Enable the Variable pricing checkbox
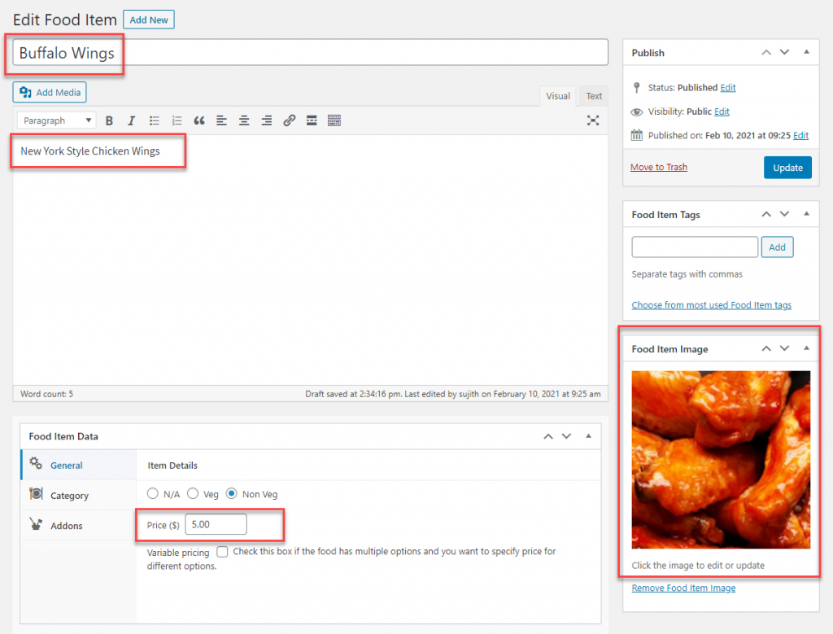Viewport: 833px width, 634px height. coord(222,552)
